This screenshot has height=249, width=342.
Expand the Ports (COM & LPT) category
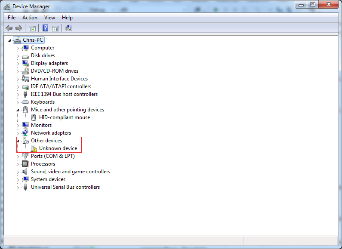[x=18, y=157]
